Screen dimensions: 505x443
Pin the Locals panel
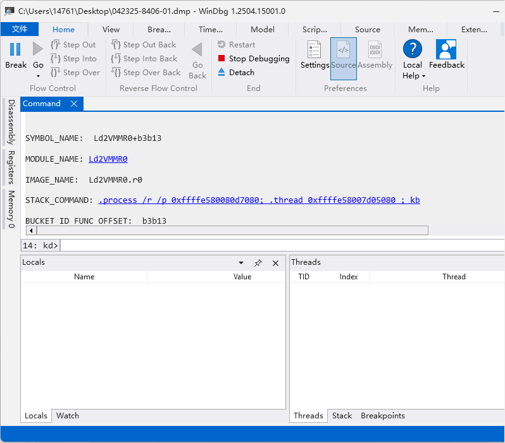point(258,263)
